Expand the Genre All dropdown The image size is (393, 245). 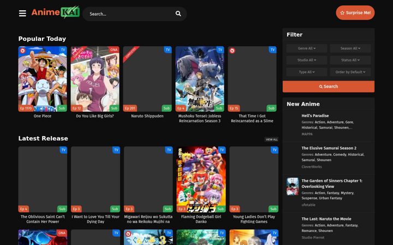coord(307,48)
